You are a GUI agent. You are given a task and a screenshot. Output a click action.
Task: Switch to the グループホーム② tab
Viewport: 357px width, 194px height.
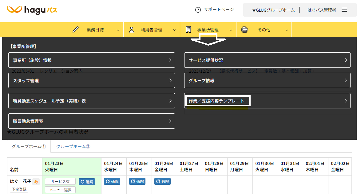point(73,147)
